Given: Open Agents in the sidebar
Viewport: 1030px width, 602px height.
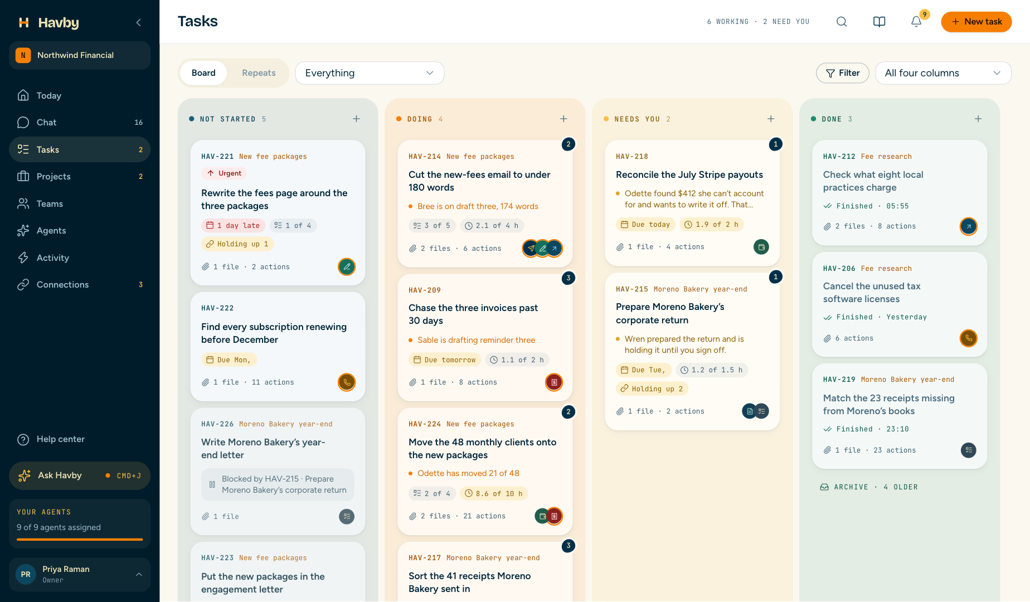Looking at the screenshot, I should (80, 230).
